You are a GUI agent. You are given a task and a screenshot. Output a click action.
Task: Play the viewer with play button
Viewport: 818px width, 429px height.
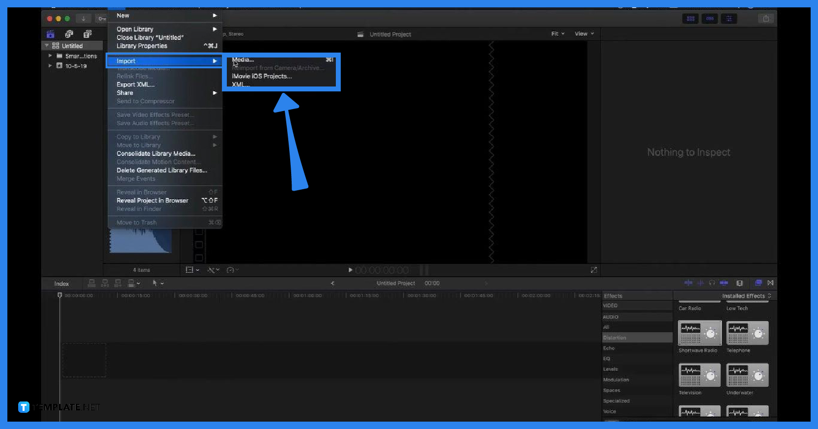tap(350, 270)
